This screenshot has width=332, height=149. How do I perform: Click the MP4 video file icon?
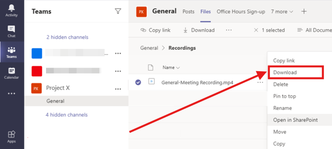(151, 81)
